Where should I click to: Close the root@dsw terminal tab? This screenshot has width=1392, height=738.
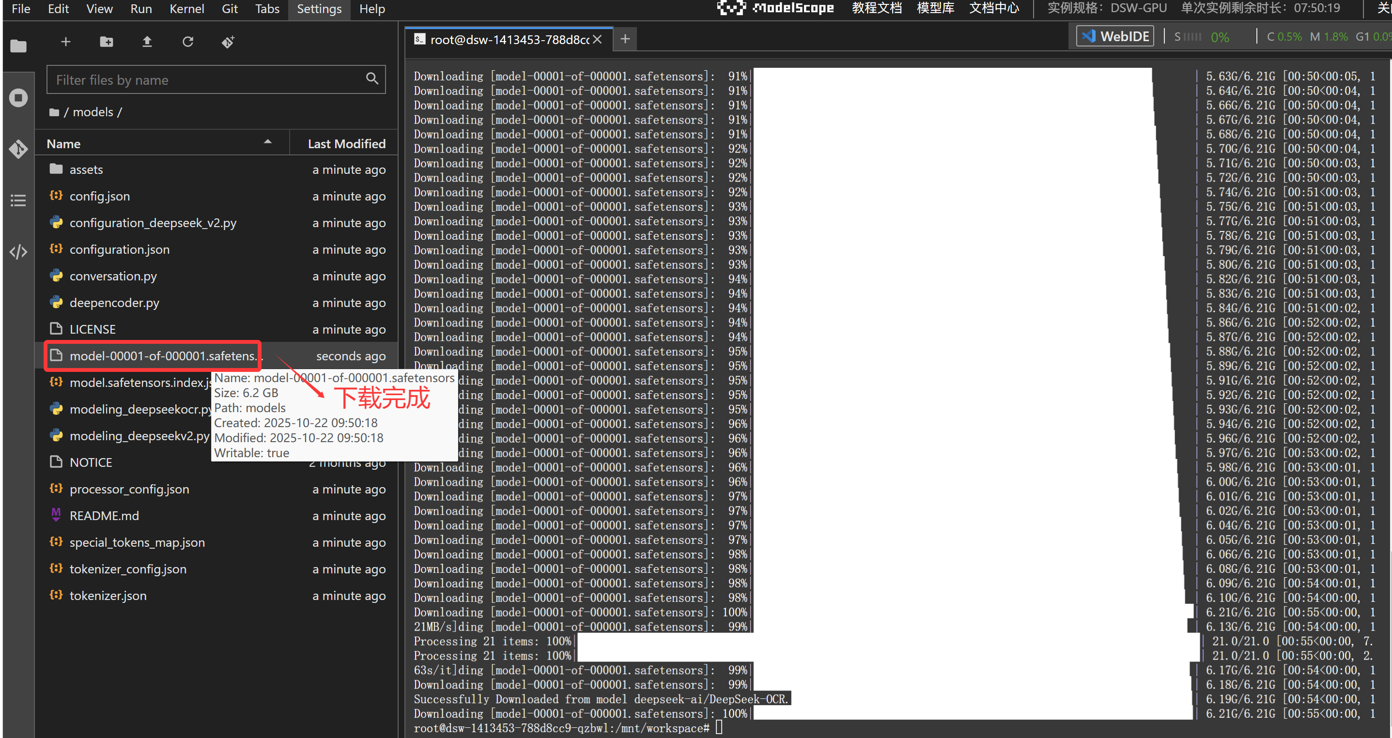click(x=597, y=39)
